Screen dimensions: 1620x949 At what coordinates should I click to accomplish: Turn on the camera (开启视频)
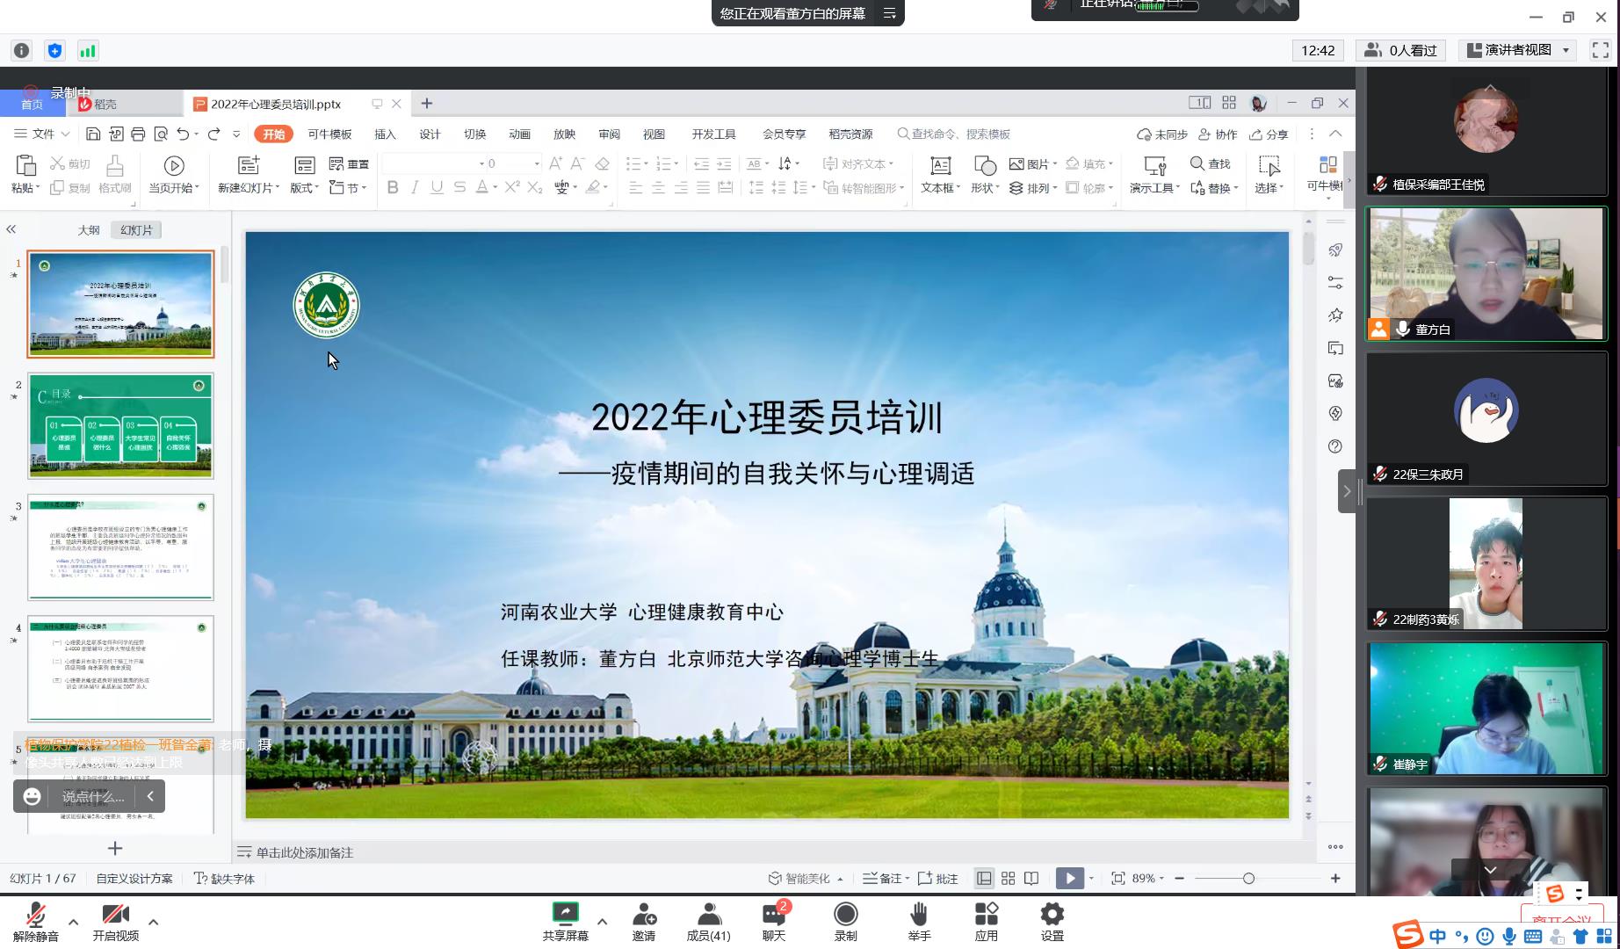point(115,916)
